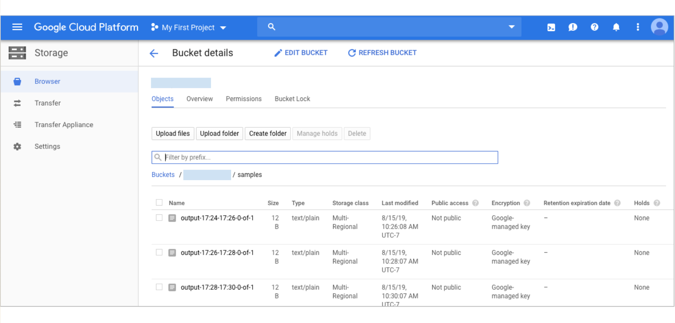Follow the Buckets breadcrumb link
Screen dimensions: 675x323
click(163, 175)
